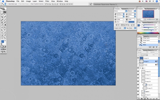Select the Healing Brush tool
The height and width of the screenshot is (100, 160).
point(2,20)
